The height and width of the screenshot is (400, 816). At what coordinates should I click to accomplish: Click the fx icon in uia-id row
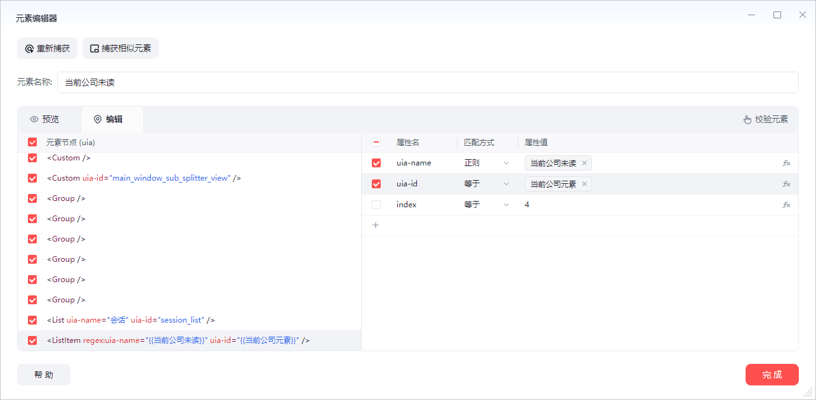786,184
